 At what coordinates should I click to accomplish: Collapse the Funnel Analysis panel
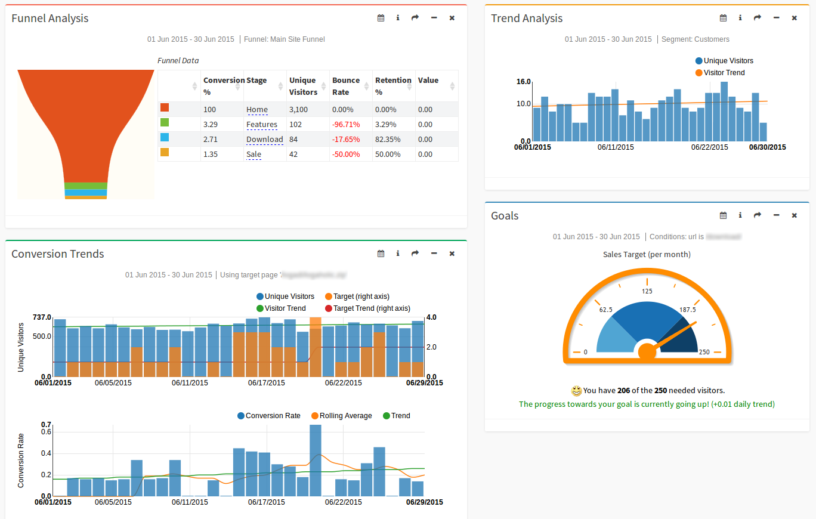click(x=434, y=18)
